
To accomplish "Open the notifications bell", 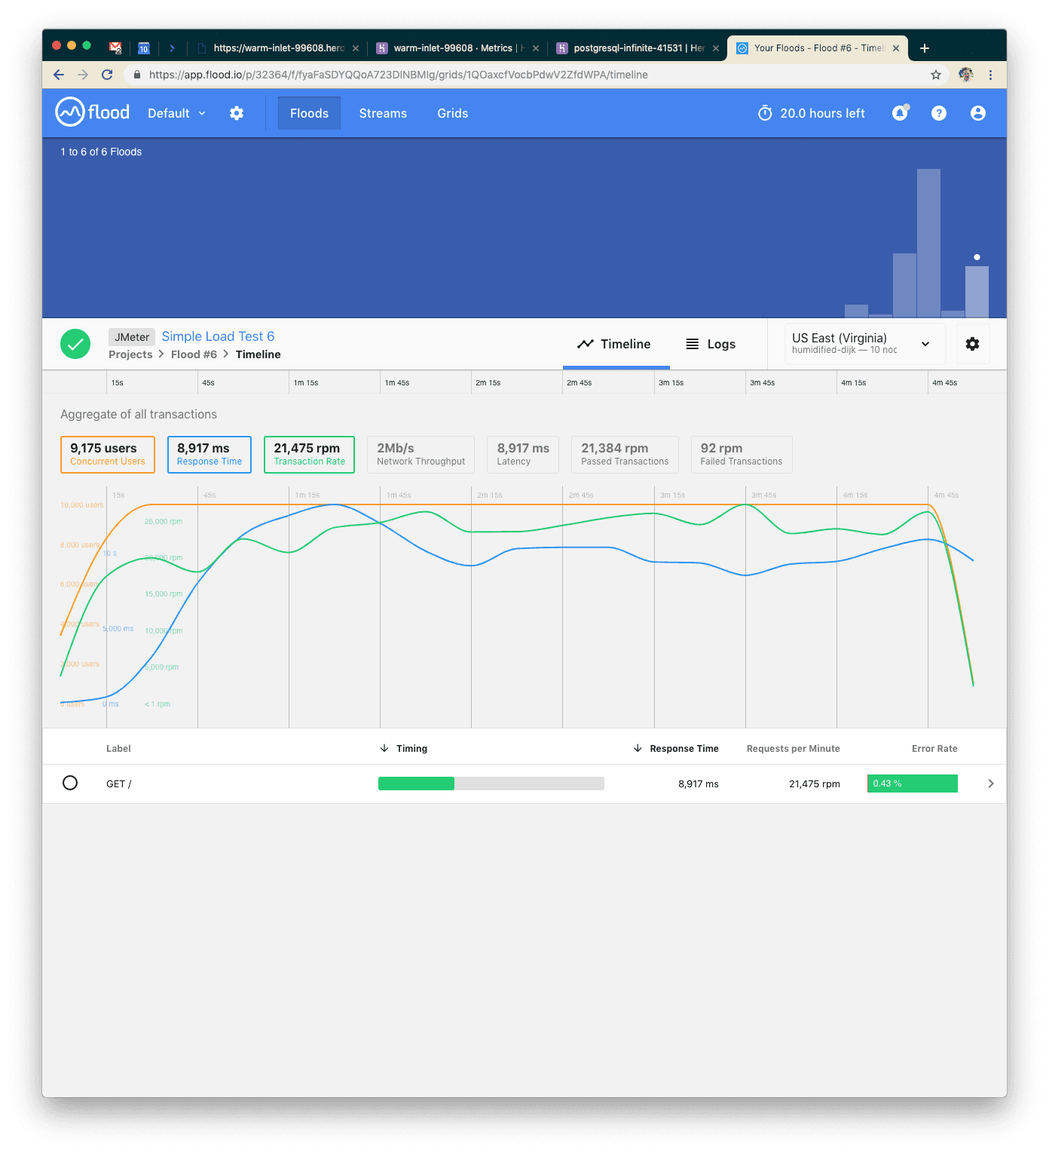I will (x=900, y=113).
